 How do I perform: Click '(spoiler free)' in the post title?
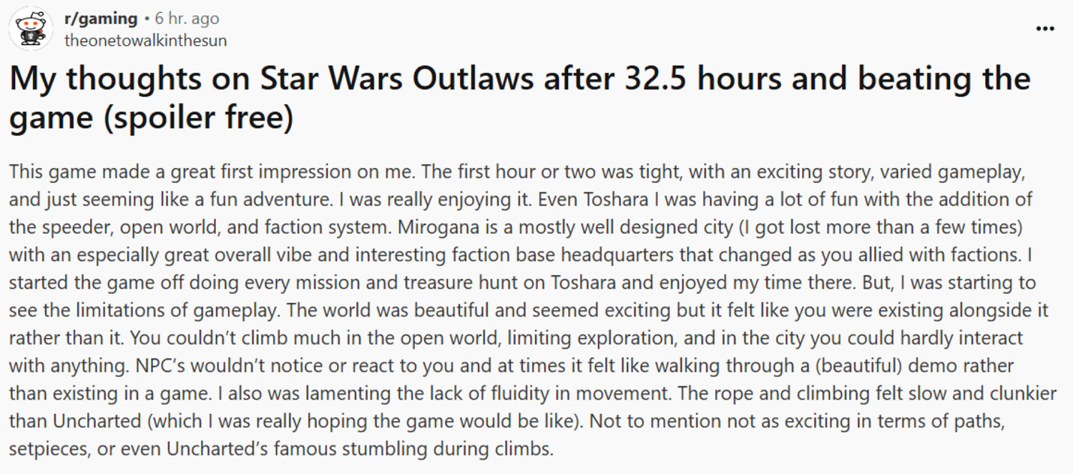tap(198, 118)
